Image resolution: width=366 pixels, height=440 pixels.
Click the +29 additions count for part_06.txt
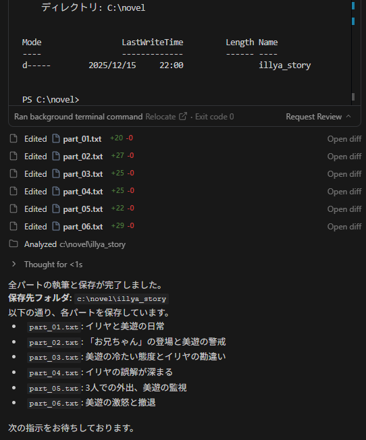(x=117, y=225)
